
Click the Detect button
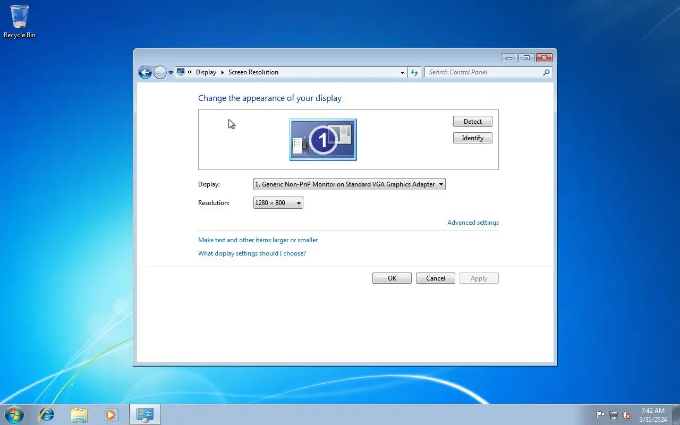tap(473, 122)
